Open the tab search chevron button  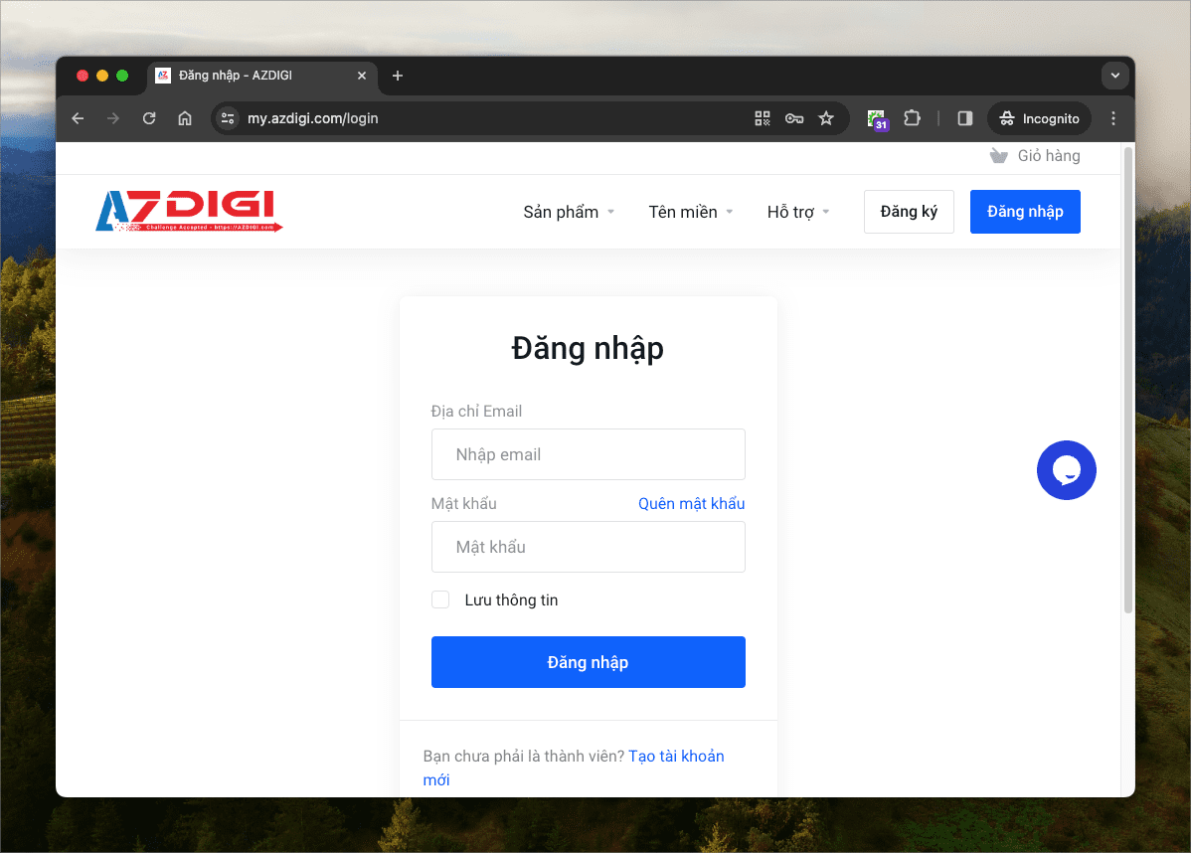pyautogui.click(x=1115, y=76)
